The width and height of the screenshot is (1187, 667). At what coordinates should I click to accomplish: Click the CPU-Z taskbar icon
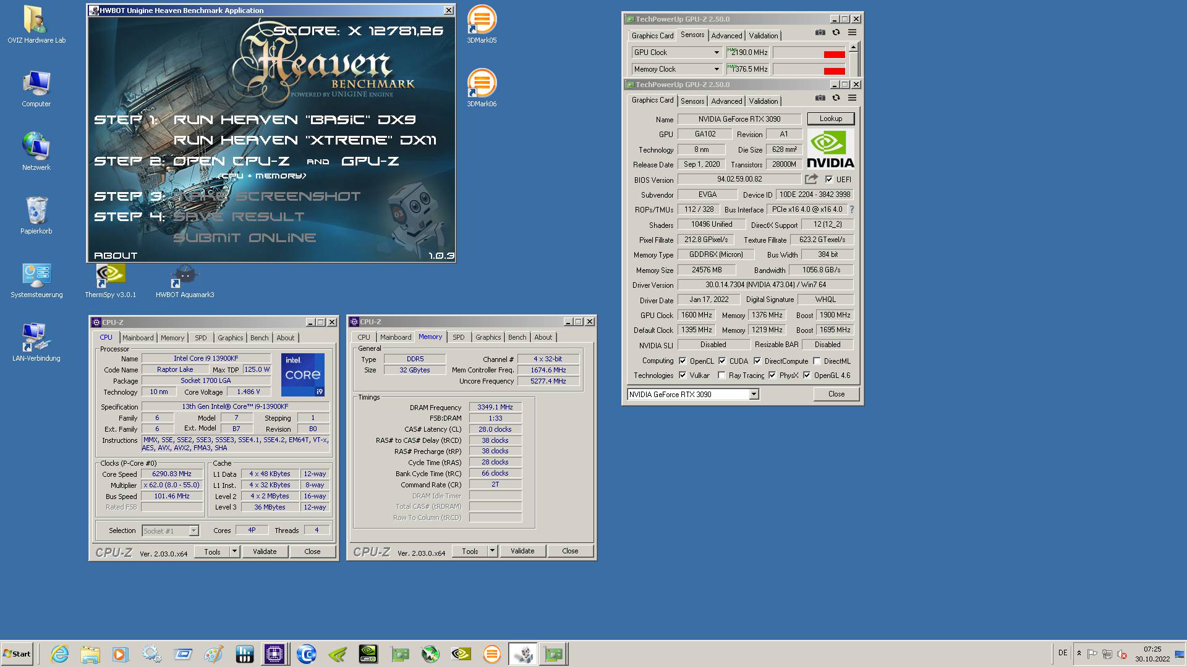click(274, 654)
